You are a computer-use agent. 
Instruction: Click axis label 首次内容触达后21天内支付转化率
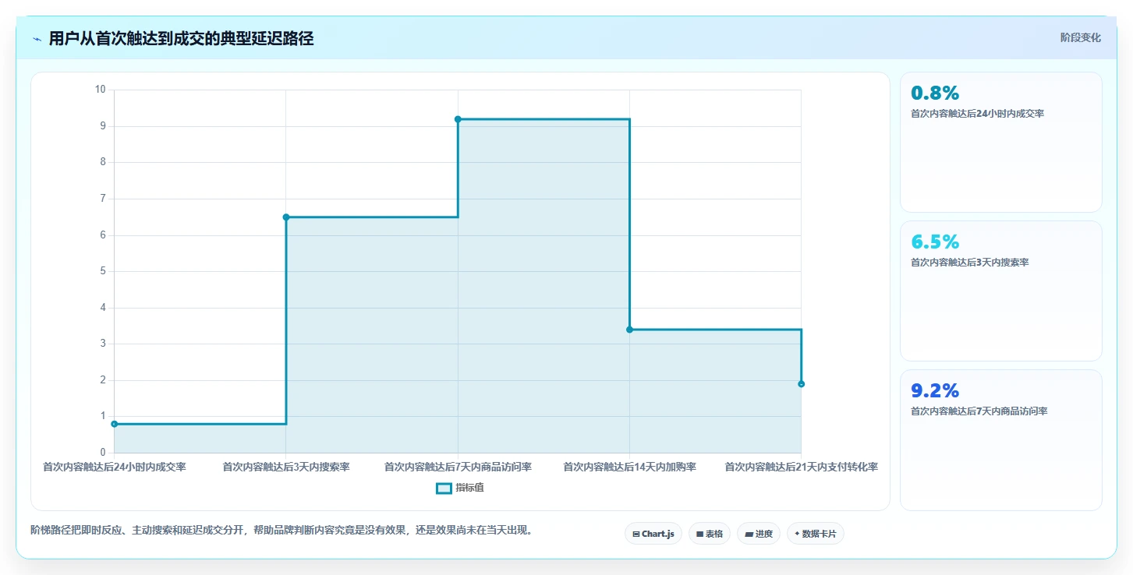802,467
